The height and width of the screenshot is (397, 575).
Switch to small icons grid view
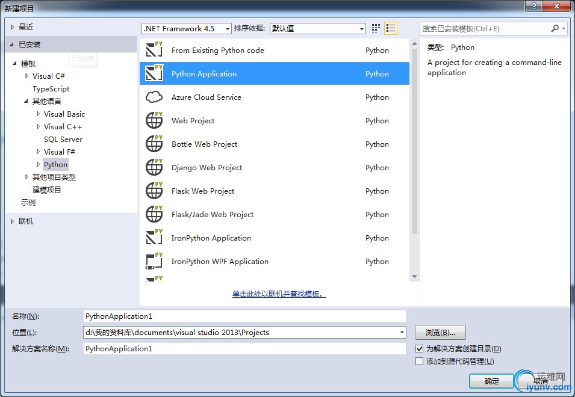(x=376, y=28)
